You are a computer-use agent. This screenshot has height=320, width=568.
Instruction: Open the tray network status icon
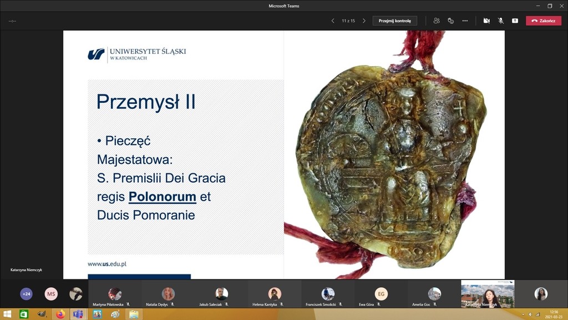[x=538, y=314]
